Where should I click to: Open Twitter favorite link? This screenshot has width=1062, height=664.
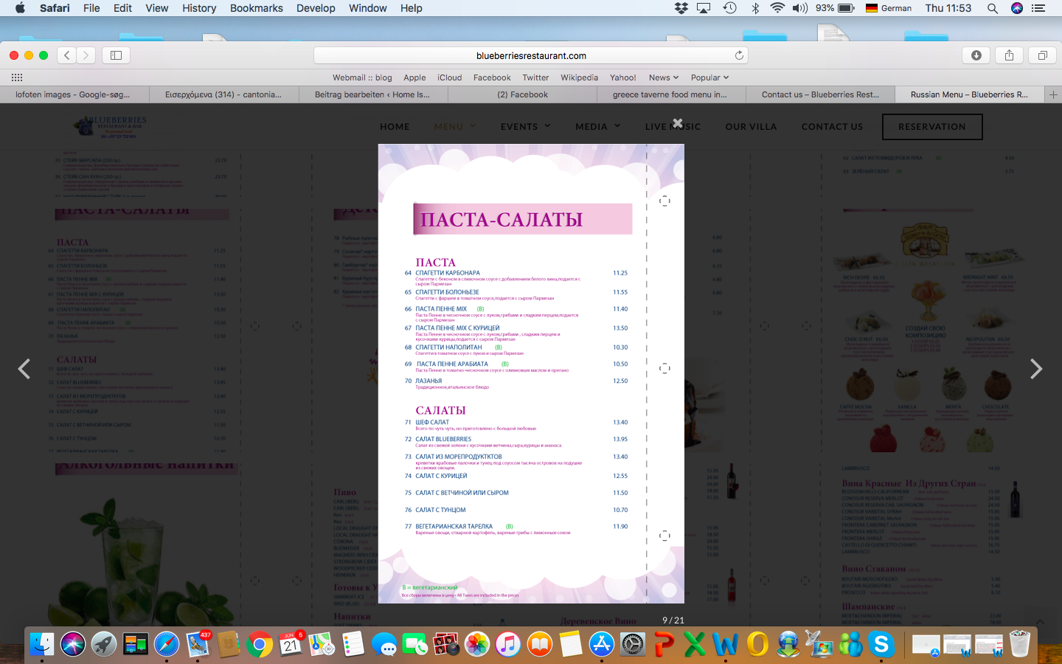coord(535,77)
